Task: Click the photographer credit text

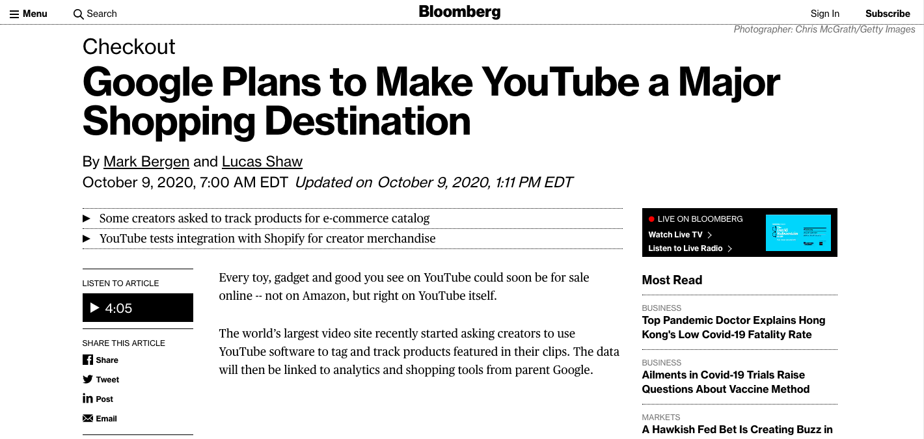Action: (824, 29)
